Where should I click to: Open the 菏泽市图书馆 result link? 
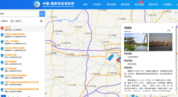click(11, 68)
